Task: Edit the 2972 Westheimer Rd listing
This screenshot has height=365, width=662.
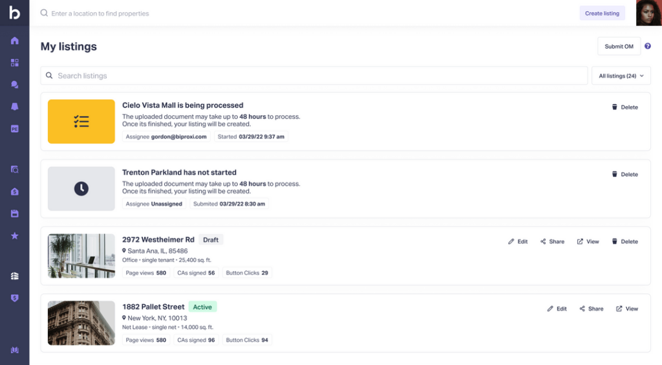Action: [518, 242]
